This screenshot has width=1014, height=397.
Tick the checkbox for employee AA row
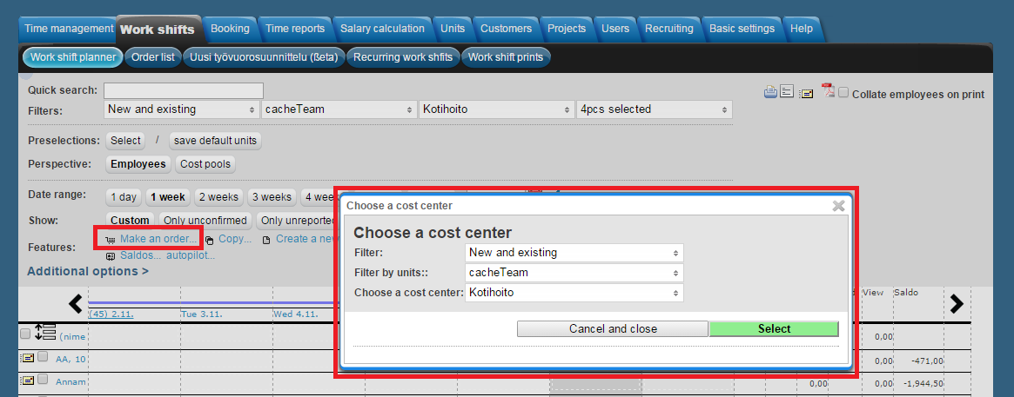43,357
